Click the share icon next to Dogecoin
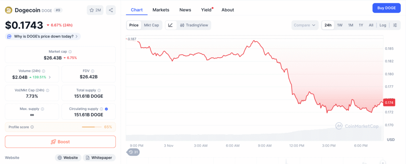Screen dimensions: 406x164 coord(111,10)
